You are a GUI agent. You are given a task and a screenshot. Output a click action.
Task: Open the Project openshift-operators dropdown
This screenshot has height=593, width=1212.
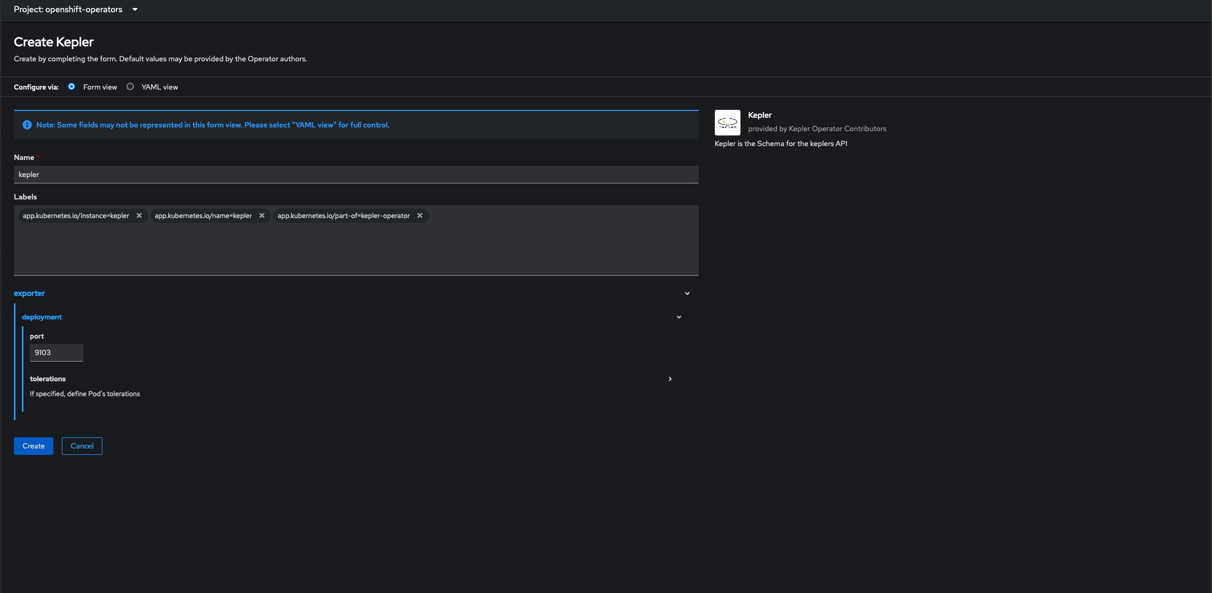[76, 10]
